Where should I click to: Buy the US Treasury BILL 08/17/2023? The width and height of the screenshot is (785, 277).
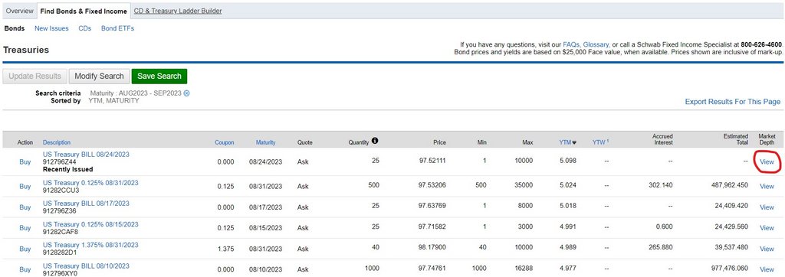point(25,207)
